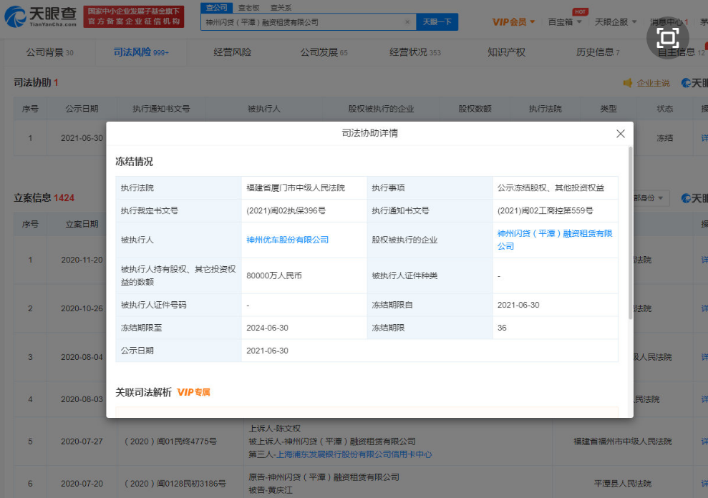This screenshot has width=708, height=498.
Task: Click the case number （2020）闽01民终4775号
Action: pyautogui.click(x=170, y=441)
